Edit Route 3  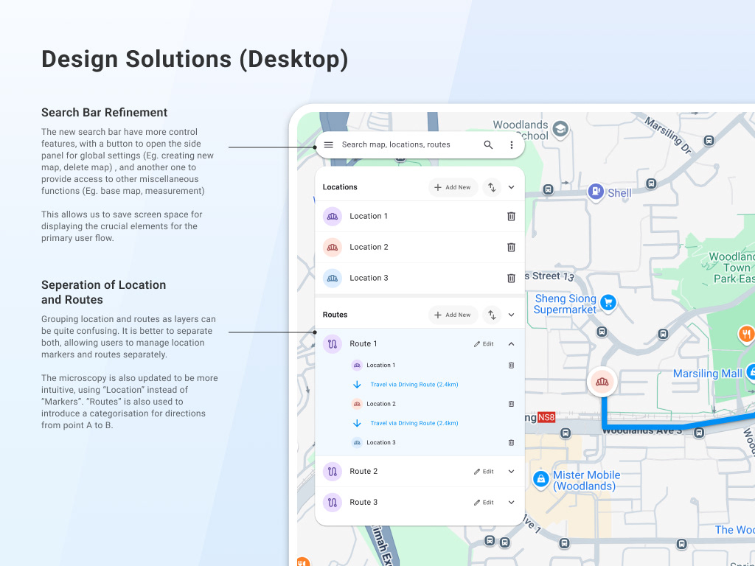[484, 503]
